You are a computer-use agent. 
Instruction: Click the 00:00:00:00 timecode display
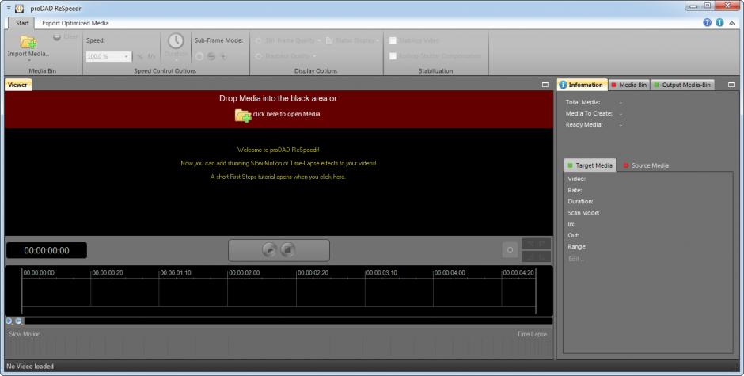[47, 250]
